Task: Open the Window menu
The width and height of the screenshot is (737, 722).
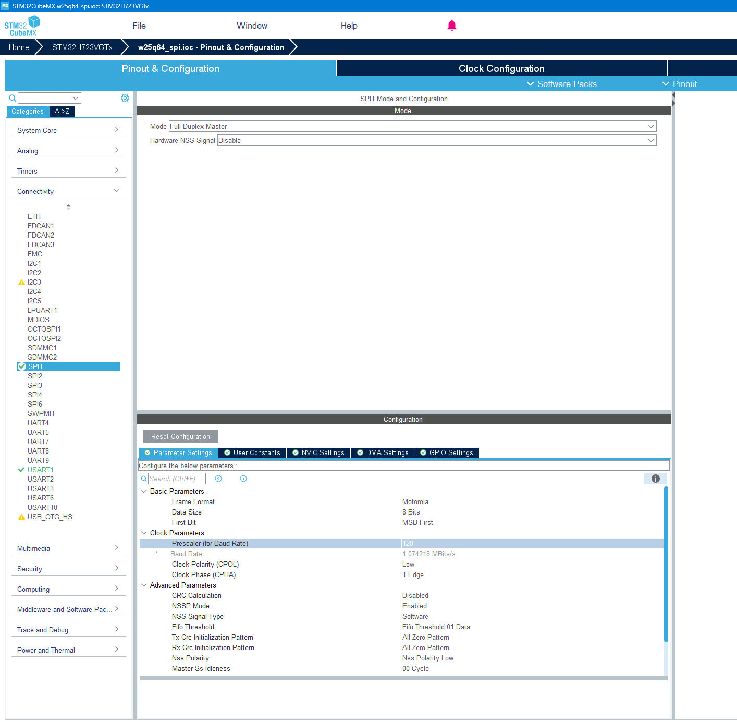Action: coord(252,26)
